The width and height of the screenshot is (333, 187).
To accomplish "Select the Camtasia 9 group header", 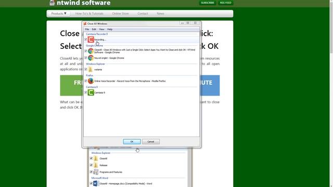I will pos(92,87).
